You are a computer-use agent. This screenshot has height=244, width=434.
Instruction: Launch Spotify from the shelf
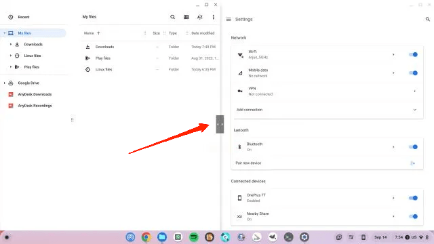194,237
